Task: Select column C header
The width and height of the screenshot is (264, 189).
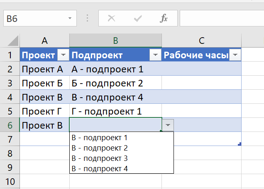Action: point(202,41)
